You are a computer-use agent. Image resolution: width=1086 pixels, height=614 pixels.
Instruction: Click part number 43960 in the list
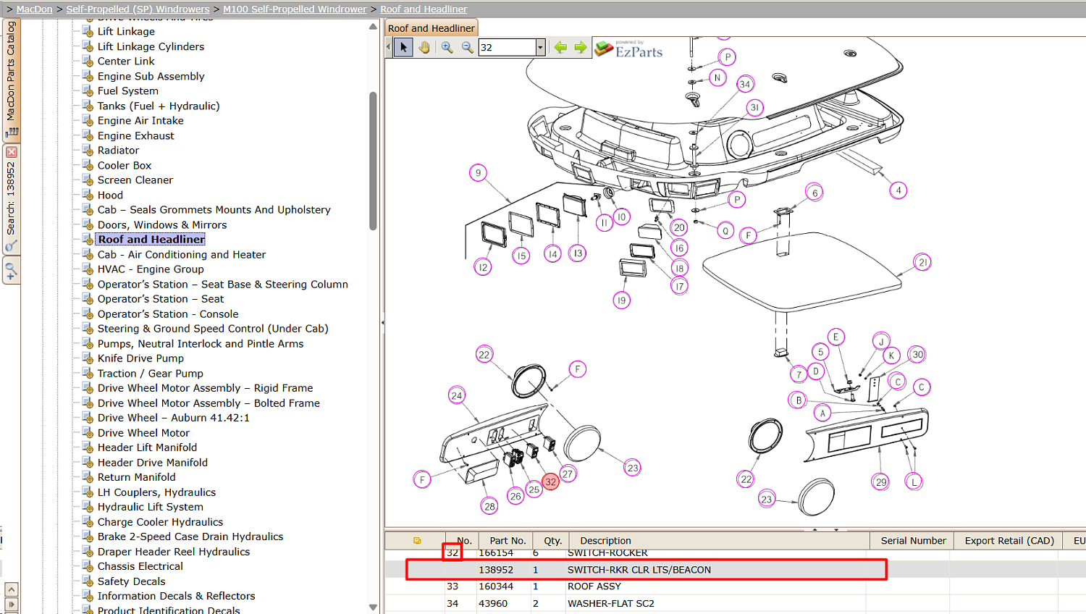click(x=493, y=604)
